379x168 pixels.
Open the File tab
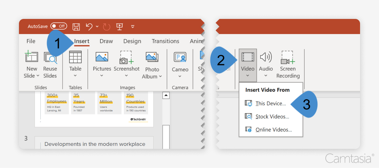[31, 41]
